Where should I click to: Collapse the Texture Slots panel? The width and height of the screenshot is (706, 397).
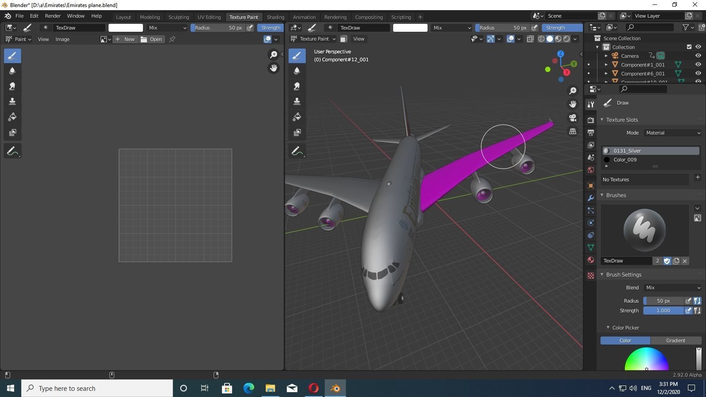(x=602, y=120)
